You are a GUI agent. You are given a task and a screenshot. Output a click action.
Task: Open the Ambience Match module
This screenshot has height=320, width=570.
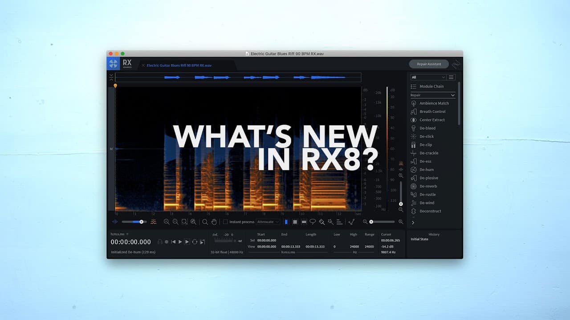pyautogui.click(x=431, y=103)
